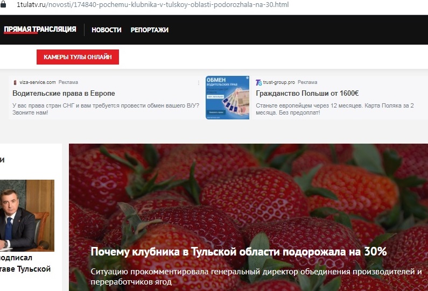Viewport: 428px width, 291px height.
Task: Open viza-service.com favicon in ad
Action: click(15, 82)
